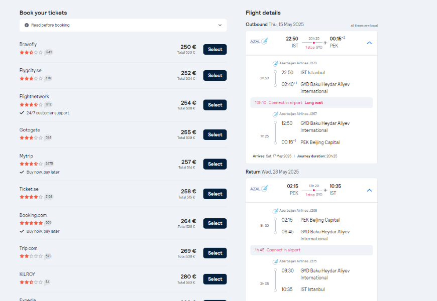
Task: Click the Trip.com Total 538 € text
Action: tap(186, 256)
